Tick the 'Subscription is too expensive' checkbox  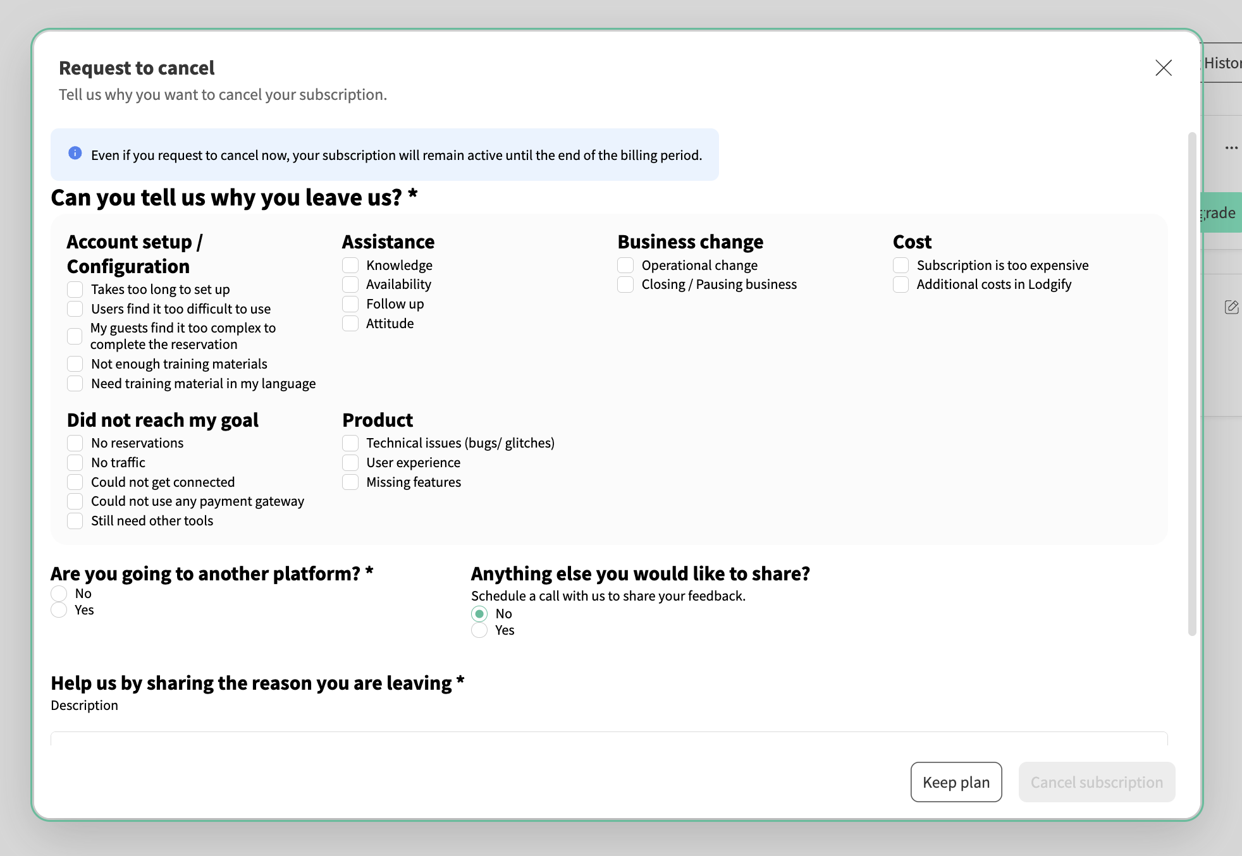(901, 266)
